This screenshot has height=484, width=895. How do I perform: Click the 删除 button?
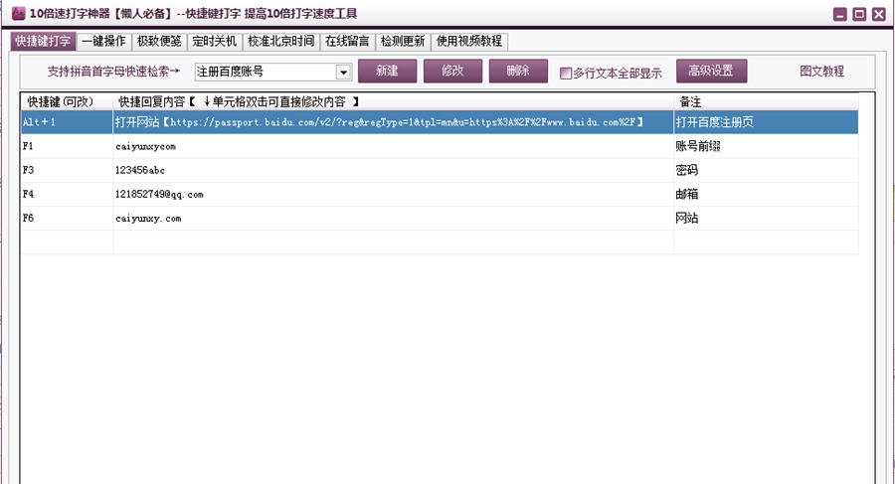point(518,71)
